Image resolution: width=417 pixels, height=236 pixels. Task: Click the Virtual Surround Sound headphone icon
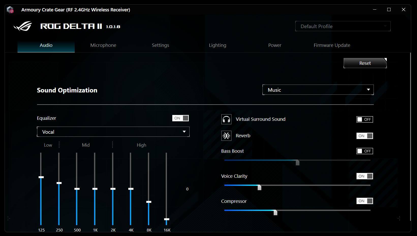click(x=226, y=119)
